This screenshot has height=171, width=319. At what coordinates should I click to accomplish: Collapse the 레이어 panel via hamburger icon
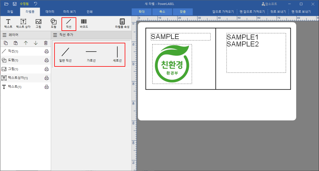point(4,35)
